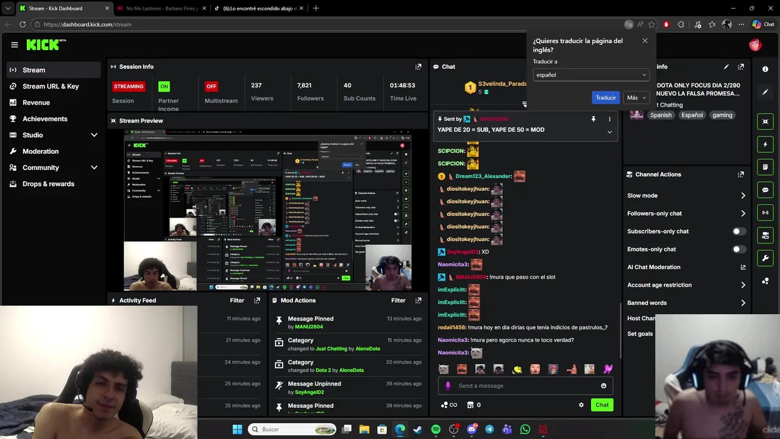Open Followers-only chat options arrow

[x=743, y=213]
